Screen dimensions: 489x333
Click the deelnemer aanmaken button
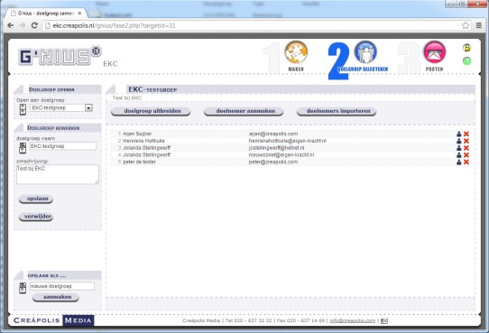coord(244,111)
